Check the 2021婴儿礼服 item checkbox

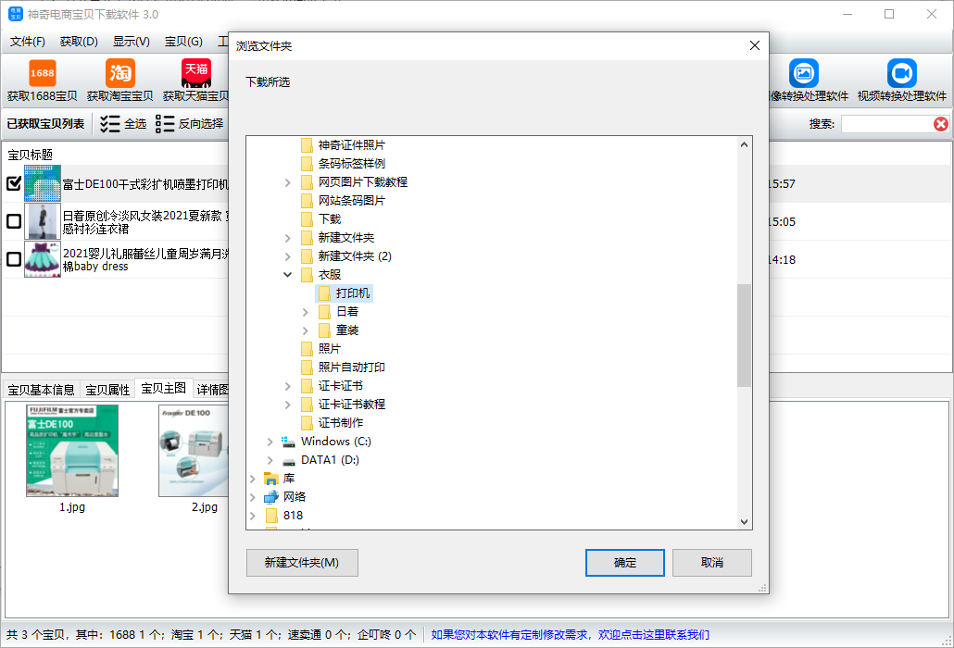click(x=14, y=259)
